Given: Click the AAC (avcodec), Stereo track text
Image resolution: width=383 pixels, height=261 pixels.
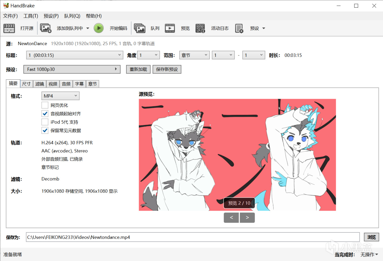Looking at the screenshot, I should [64, 151].
